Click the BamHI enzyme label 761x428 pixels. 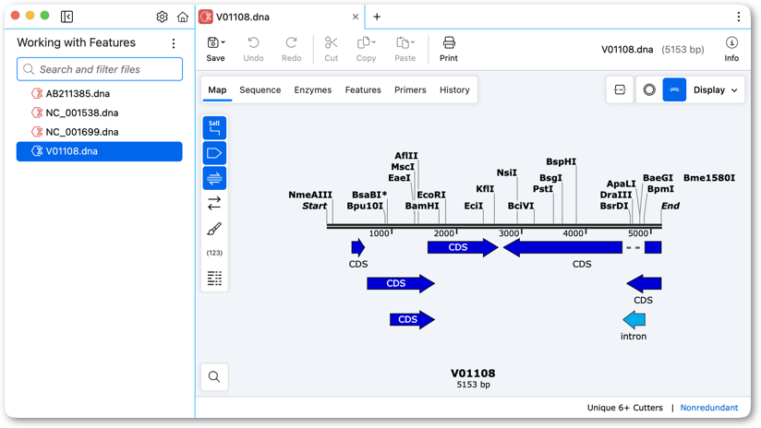tap(422, 206)
